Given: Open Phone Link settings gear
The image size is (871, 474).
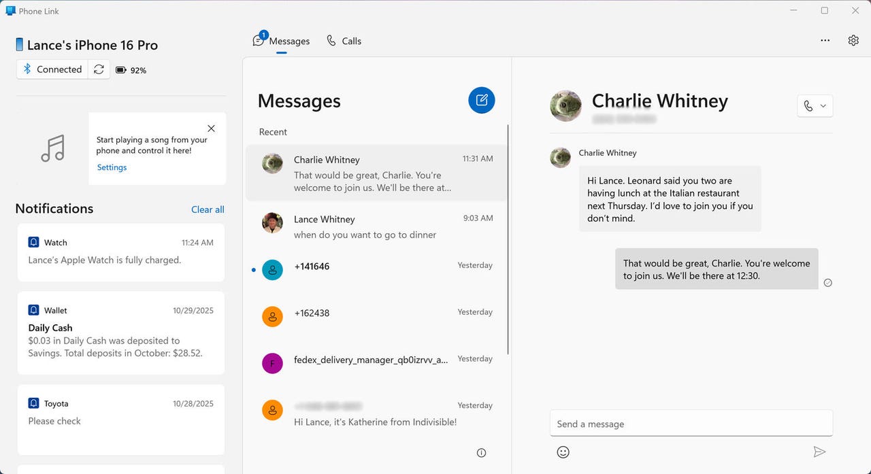Looking at the screenshot, I should click(x=853, y=40).
